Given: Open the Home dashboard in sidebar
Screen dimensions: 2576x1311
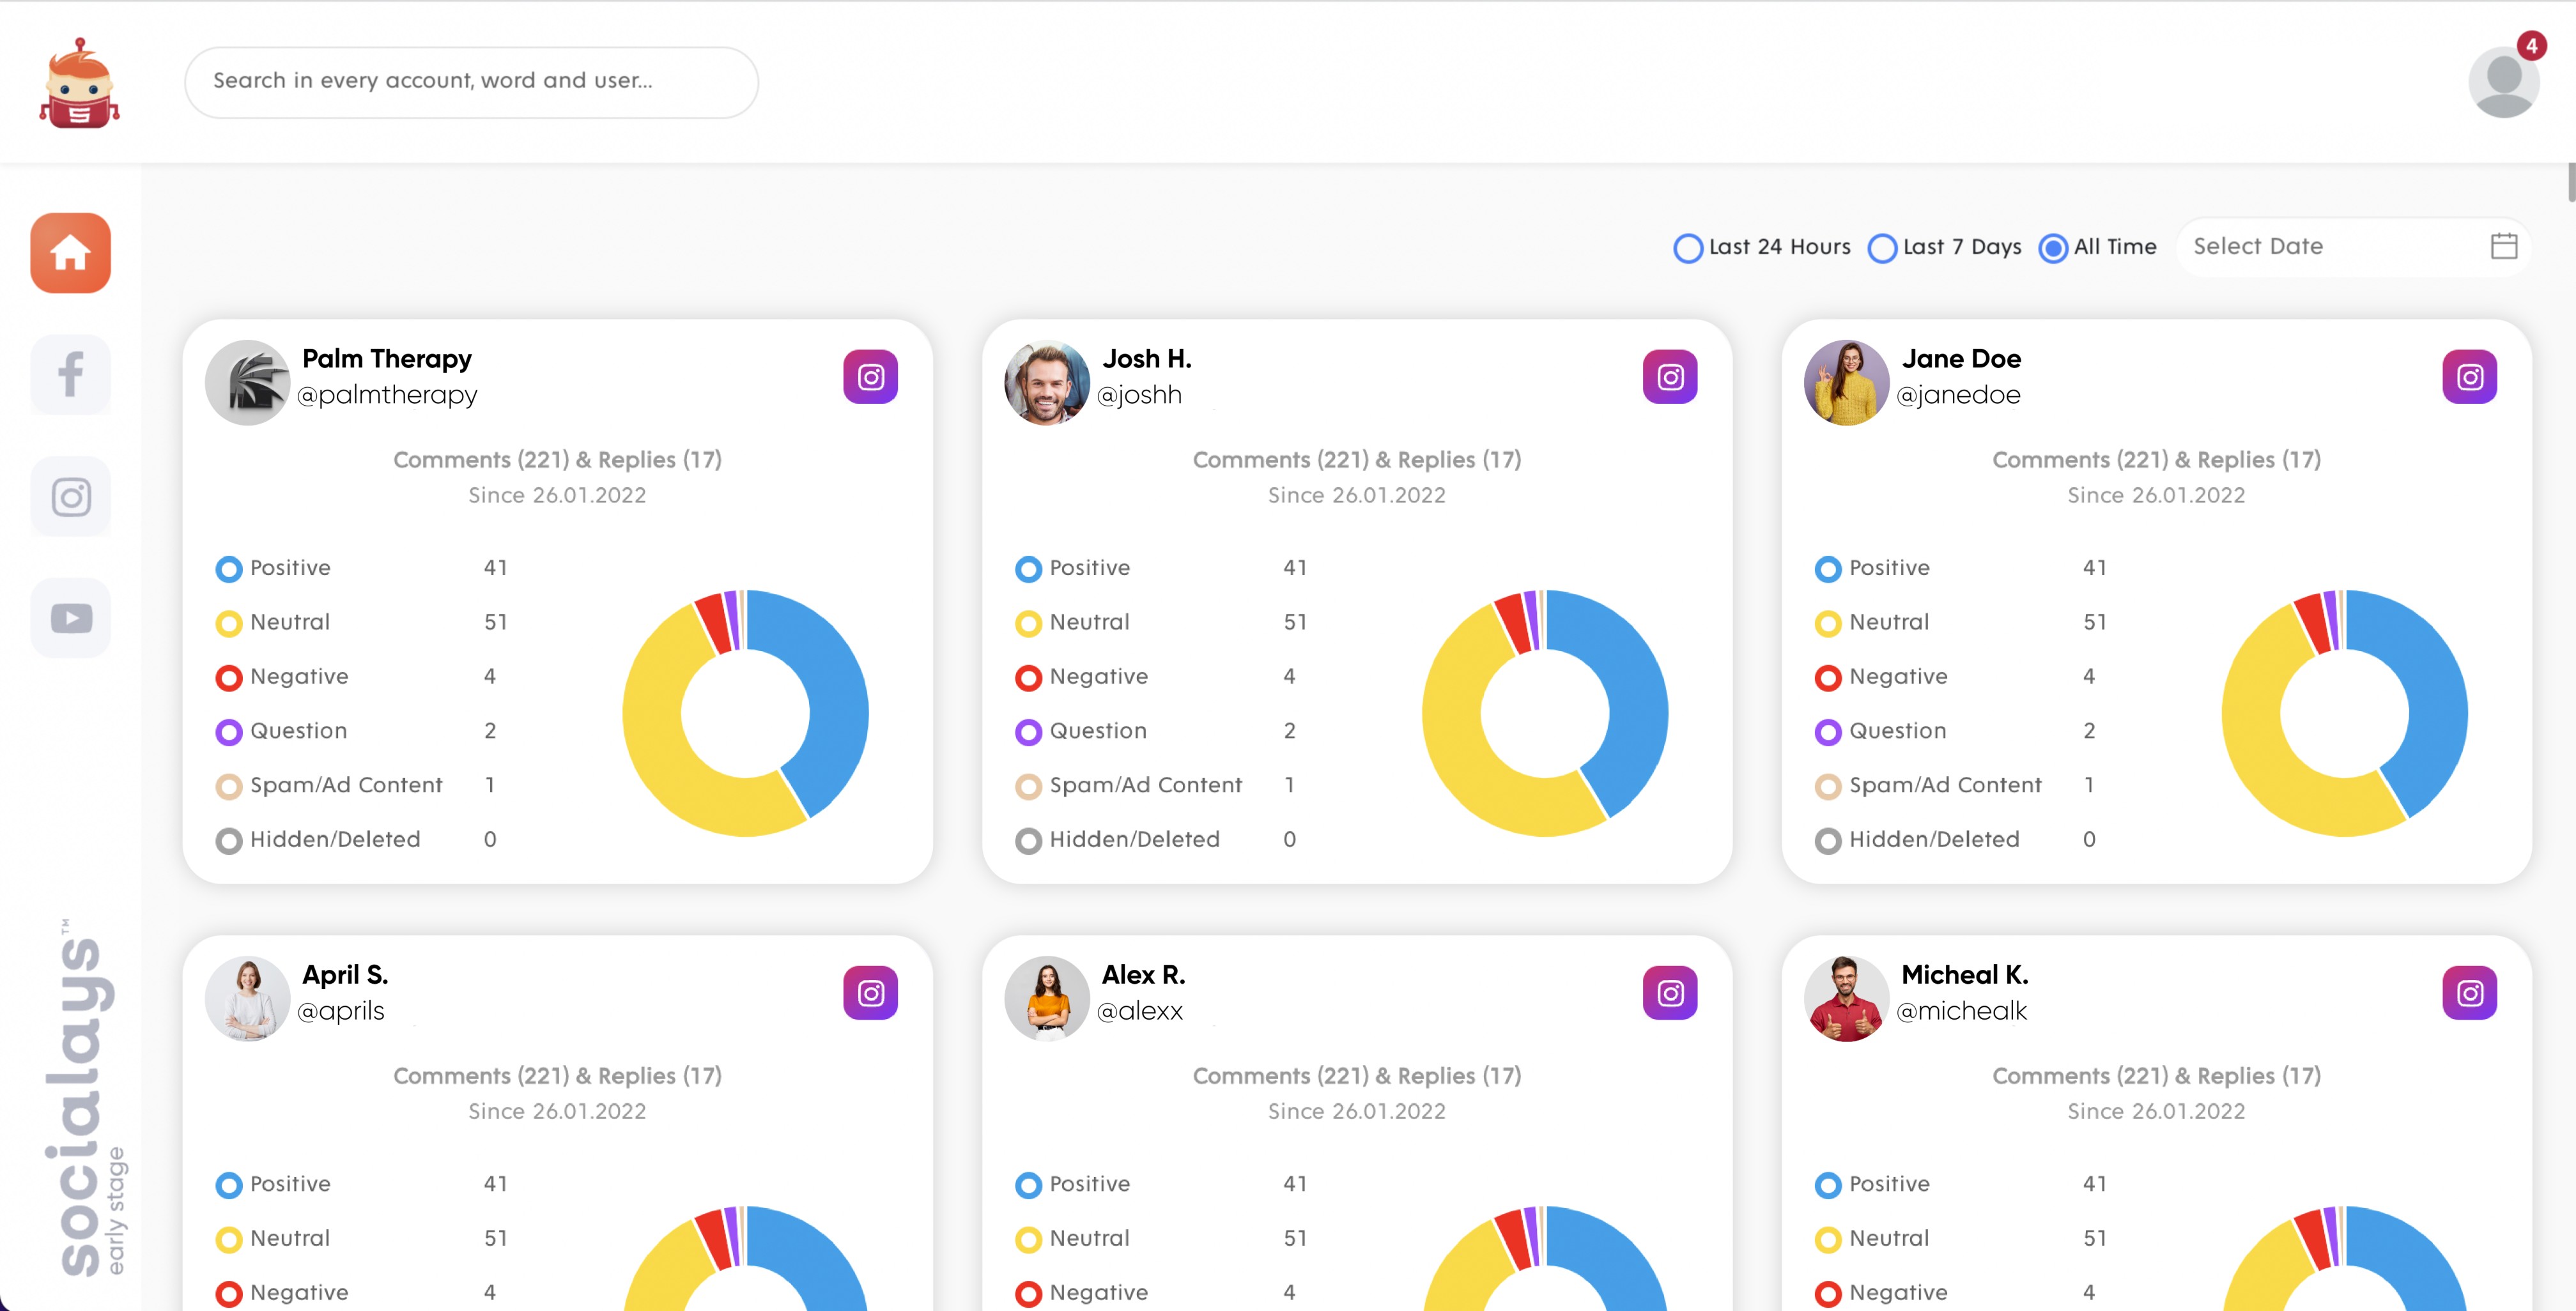Looking at the screenshot, I should click(70, 253).
